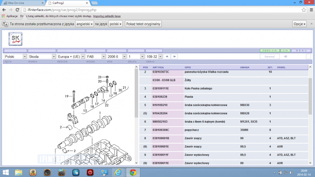Reload the current page
Image resolution: width=315 pixels, height=177 pixels.
[x=17, y=10]
